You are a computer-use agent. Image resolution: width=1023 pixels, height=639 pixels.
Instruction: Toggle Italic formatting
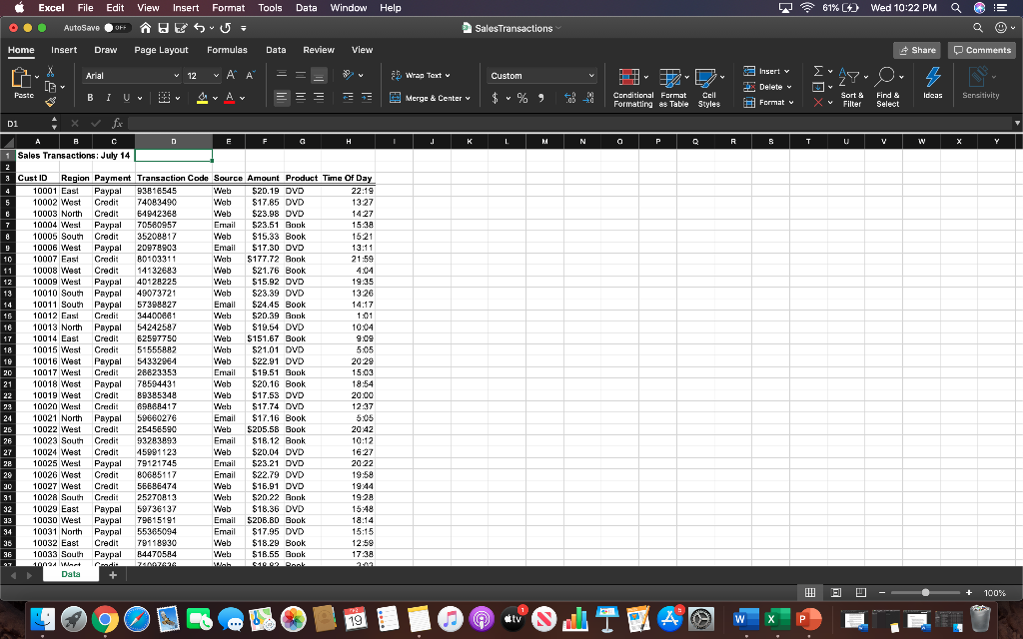108,98
